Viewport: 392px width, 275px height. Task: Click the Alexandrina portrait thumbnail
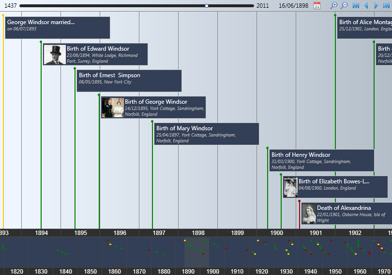click(x=309, y=214)
